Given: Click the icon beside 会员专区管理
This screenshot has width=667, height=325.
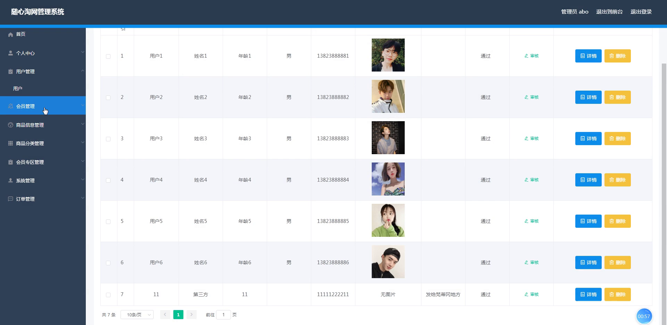Looking at the screenshot, I should [10, 162].
